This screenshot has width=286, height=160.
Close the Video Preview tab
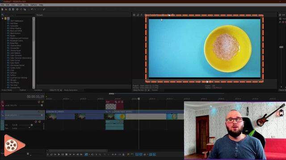tap(148, 90)
